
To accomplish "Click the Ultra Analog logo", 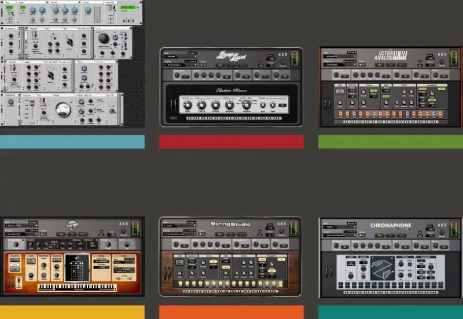I will [391, 56].
